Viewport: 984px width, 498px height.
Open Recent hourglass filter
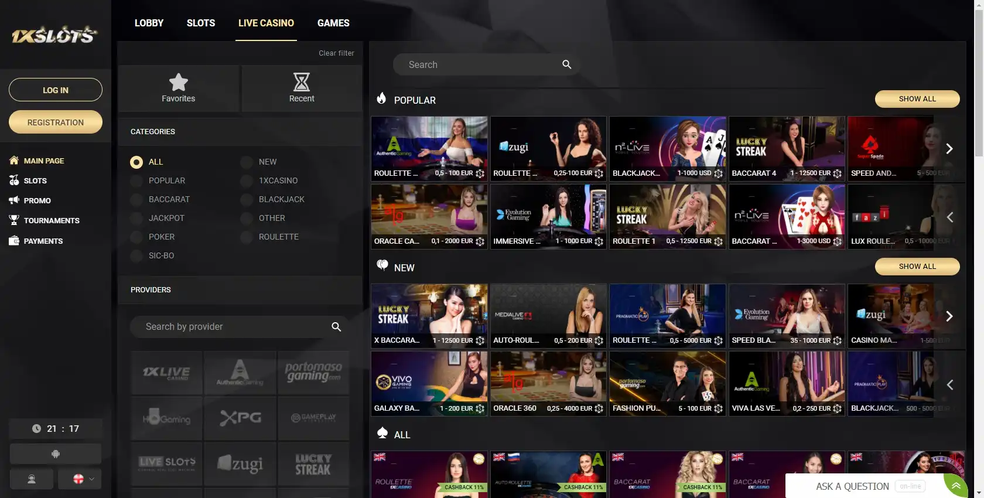[302, 88]
